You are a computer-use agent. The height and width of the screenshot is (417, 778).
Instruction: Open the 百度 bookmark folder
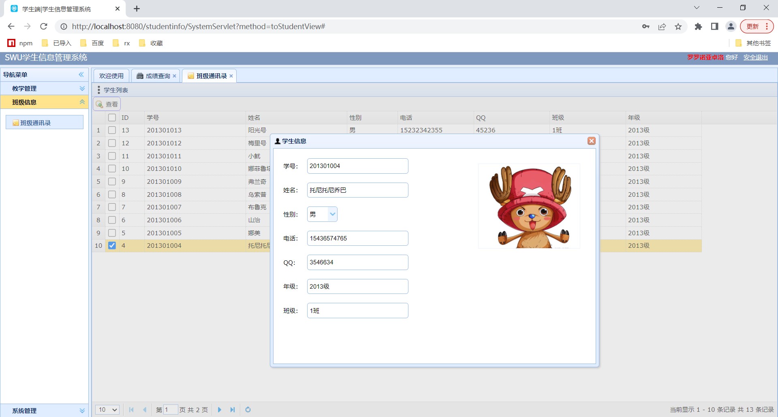click(x=92, y=43)
